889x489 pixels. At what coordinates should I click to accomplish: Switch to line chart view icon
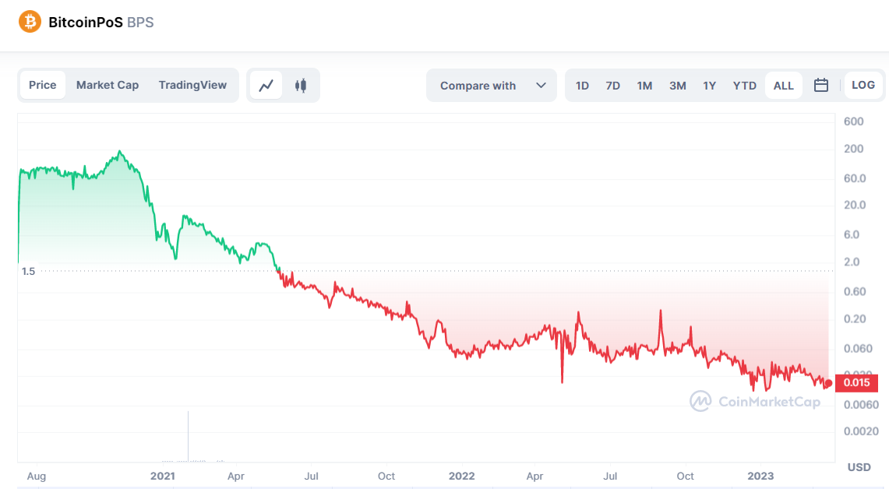(x=266, y=86)
